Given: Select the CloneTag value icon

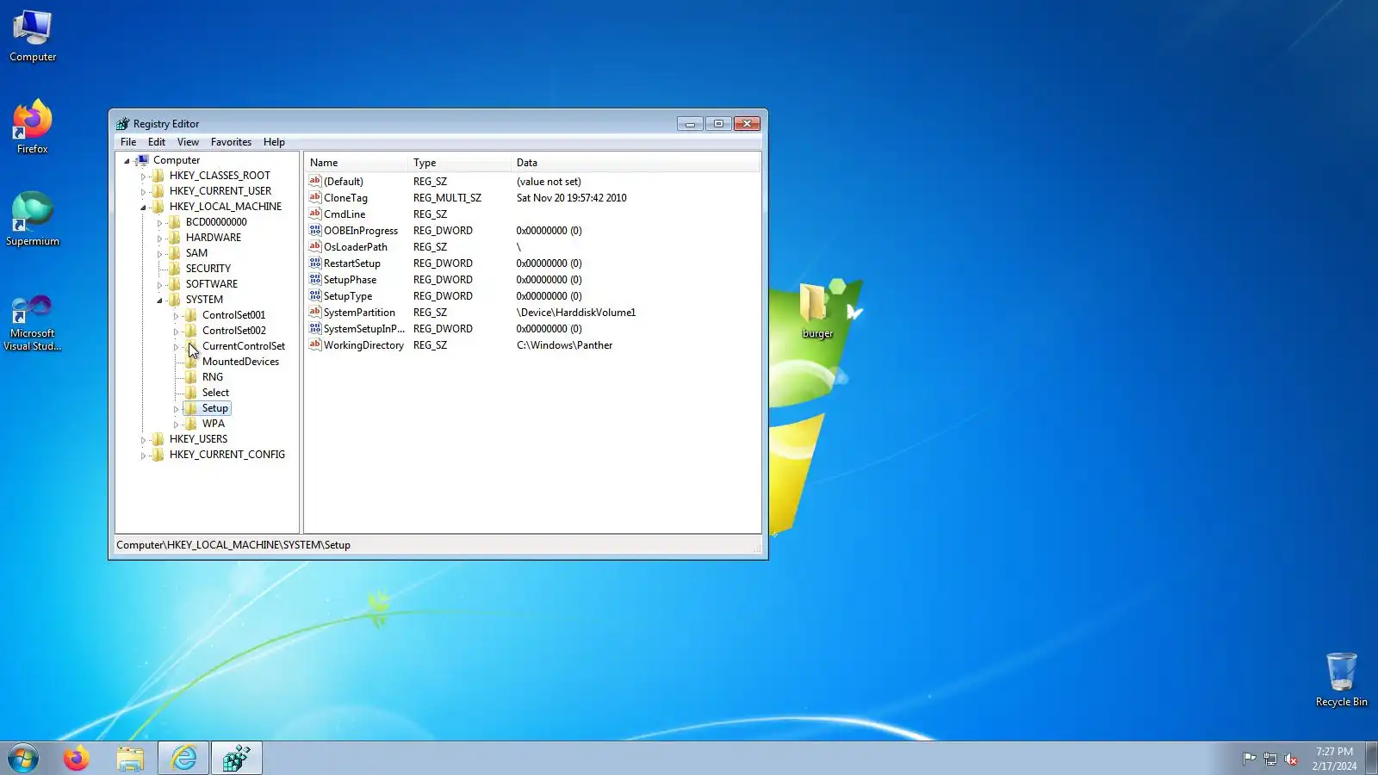Looking at the screenshot, I should (x=315, y=197).
